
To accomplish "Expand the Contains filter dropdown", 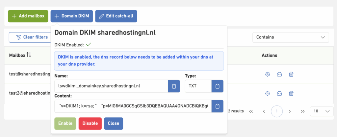I will click(x=291, y=37).
